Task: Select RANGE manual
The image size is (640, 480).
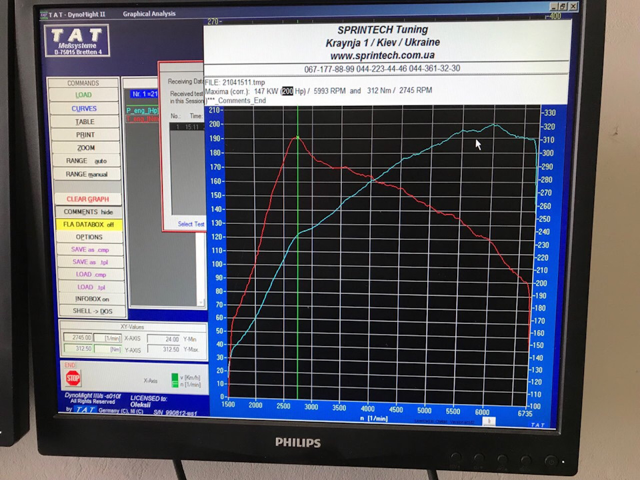Action: (x=87, y=174)
